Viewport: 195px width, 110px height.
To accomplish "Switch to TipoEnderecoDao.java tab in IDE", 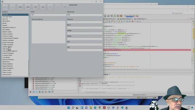I will point(125,19).
